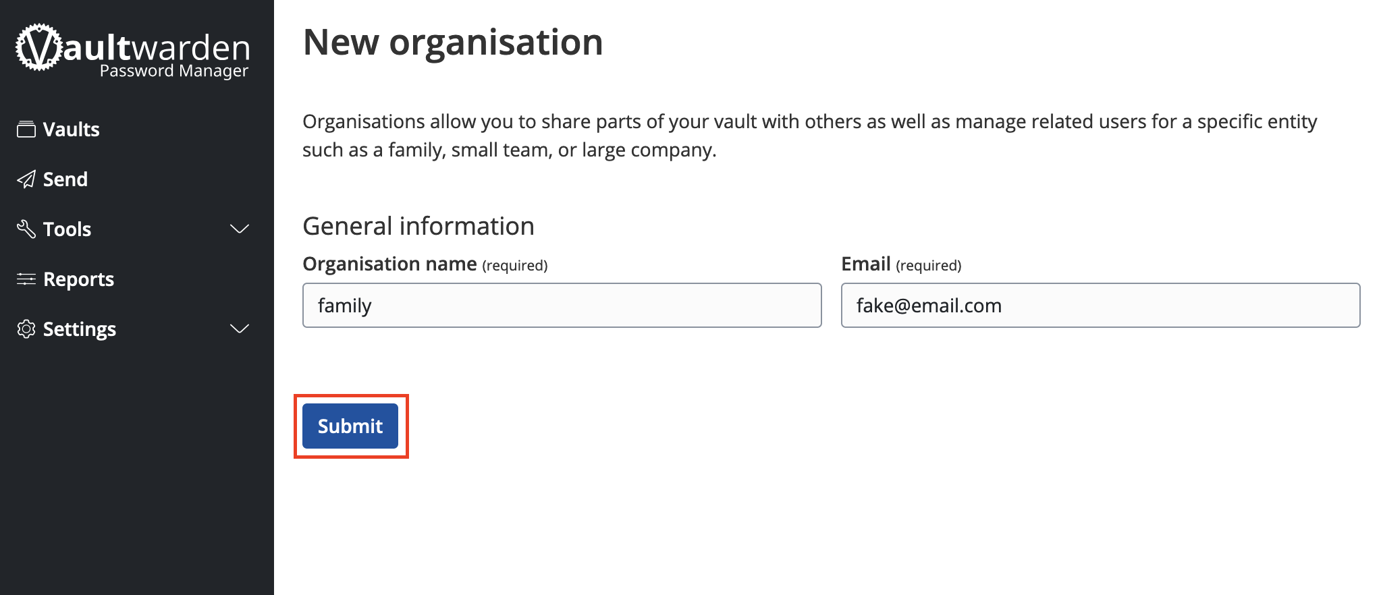Click the Email field with fake@email.com
Viewport: 1381px width, 595px height.
tap(1100, 305)
